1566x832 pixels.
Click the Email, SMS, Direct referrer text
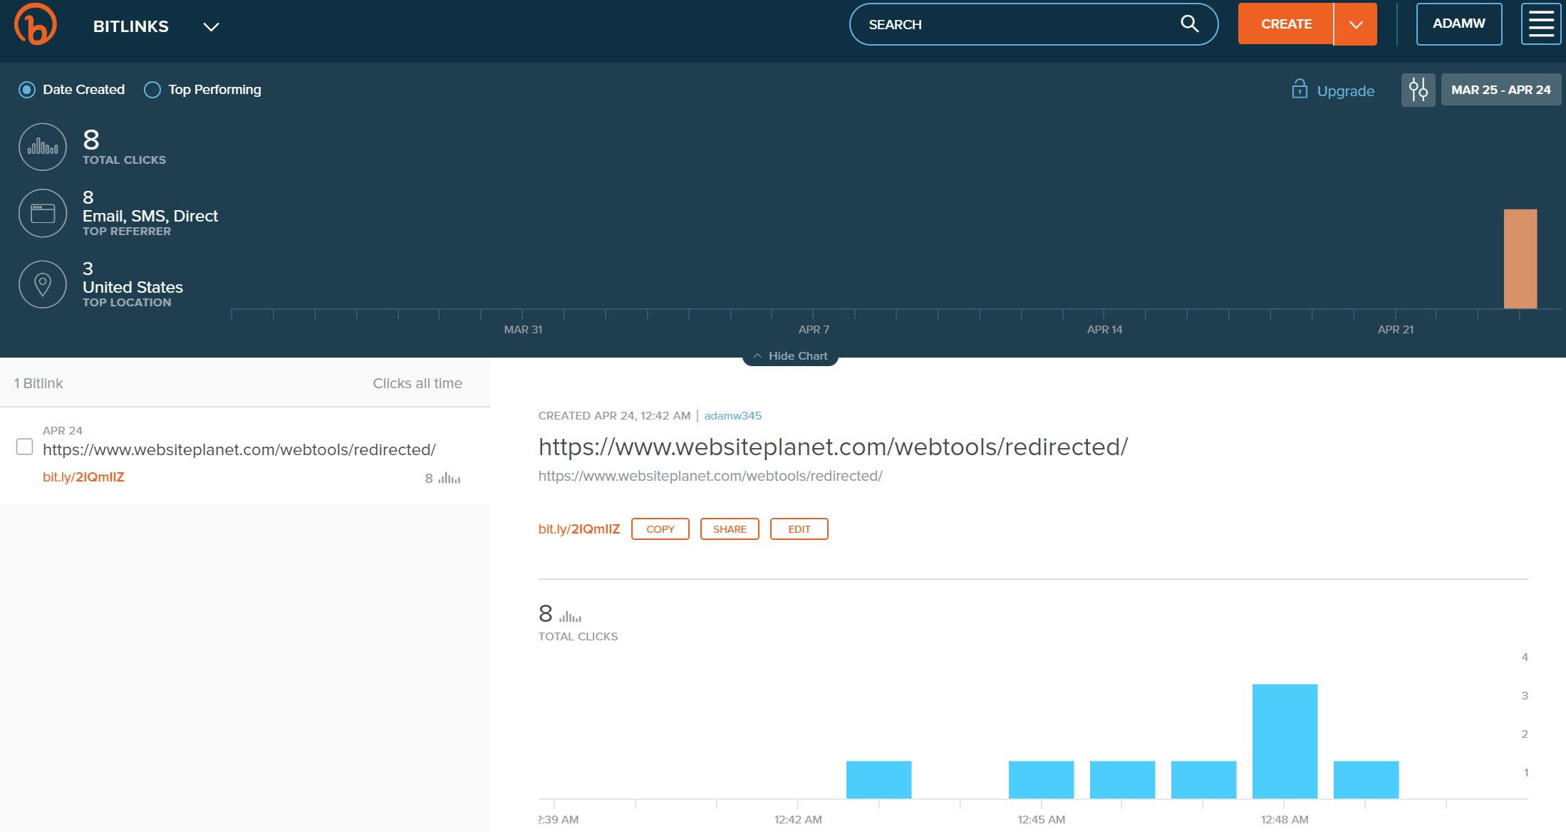150,216
